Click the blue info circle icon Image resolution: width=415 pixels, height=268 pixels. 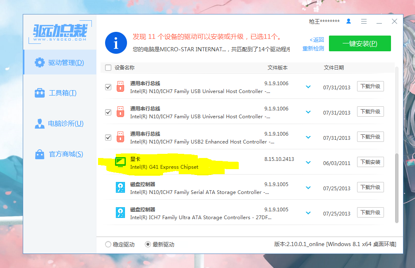coord(116,43)
